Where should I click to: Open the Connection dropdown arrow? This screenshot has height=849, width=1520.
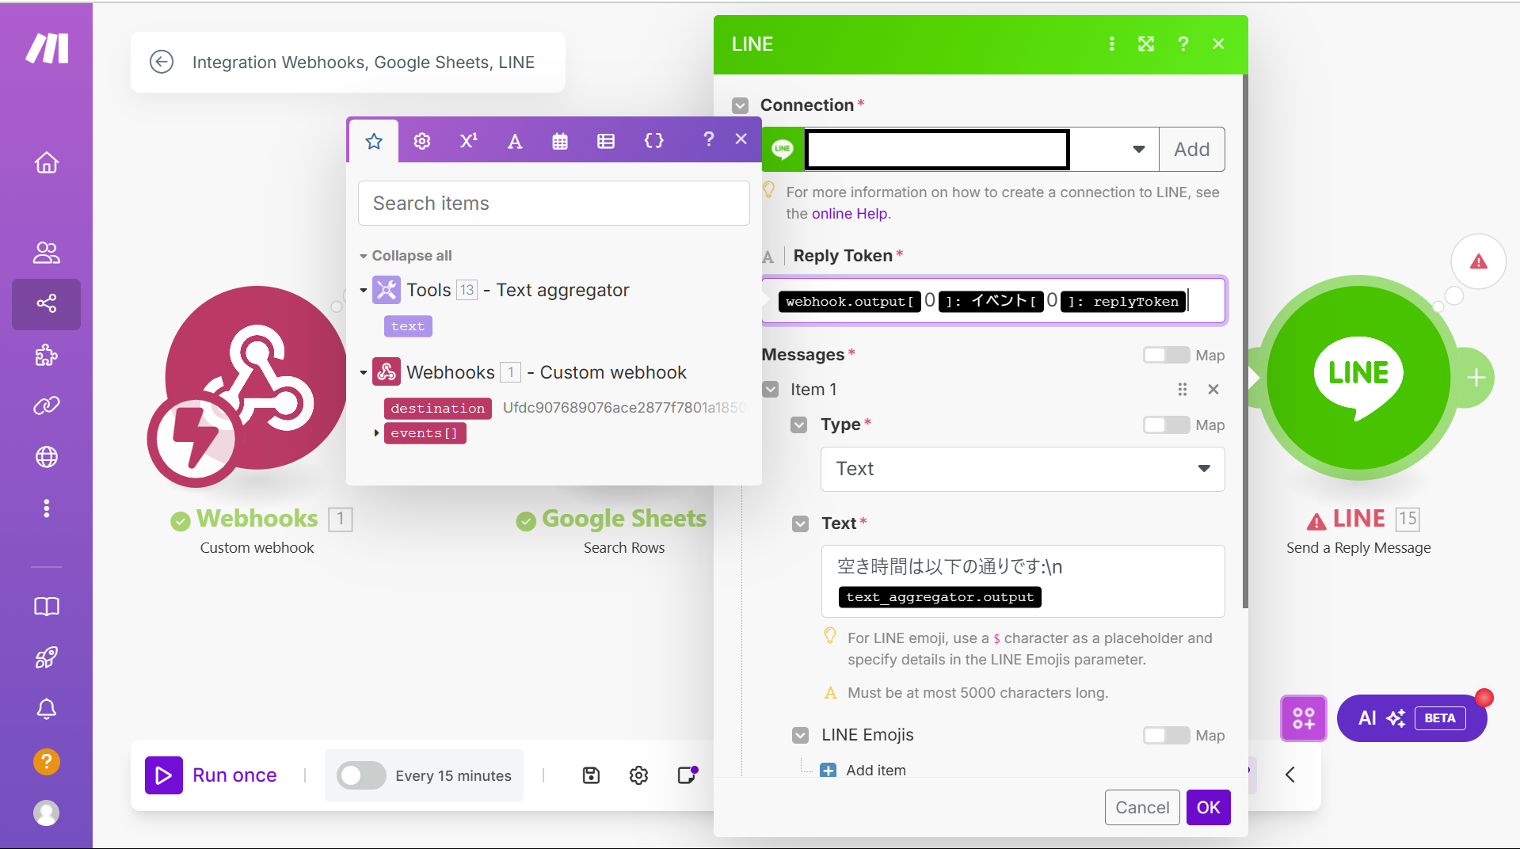[x=1138, y=149]
